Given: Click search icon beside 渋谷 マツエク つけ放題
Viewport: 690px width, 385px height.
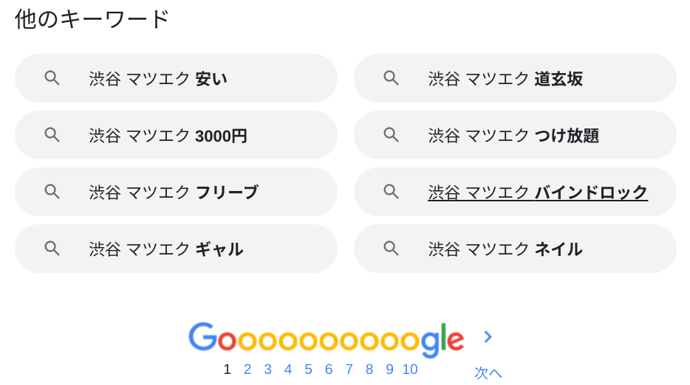Looking at the screenshot, I should (x=391, y=135).
